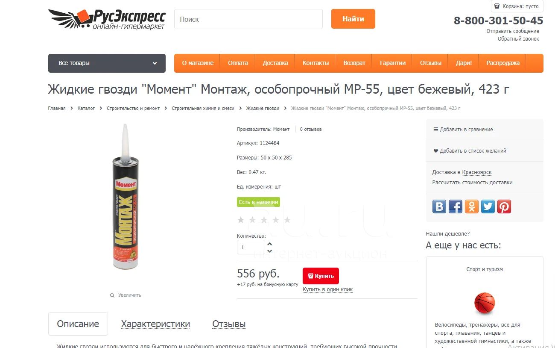Screen dimensions: 555x348
Task: Decrease quantity with down arrow
Action: point(269,251)
